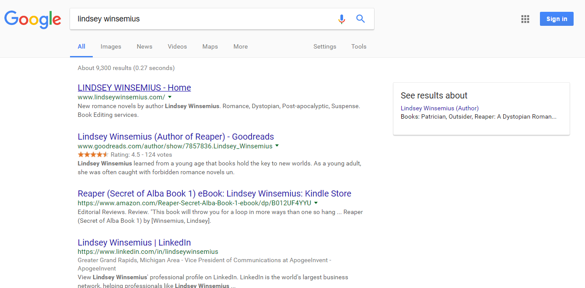Expand arrow beside goodreads.com URL

[x=277, y=146]
